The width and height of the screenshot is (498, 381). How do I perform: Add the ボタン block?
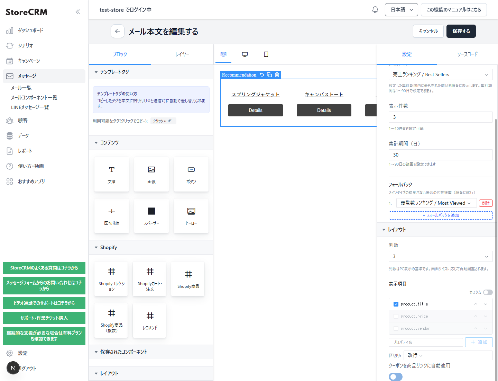pos(191,174)
